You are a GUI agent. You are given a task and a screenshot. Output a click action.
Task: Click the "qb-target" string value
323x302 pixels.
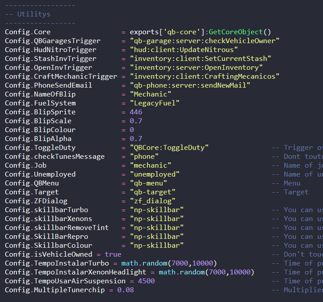tap(152, 192)
